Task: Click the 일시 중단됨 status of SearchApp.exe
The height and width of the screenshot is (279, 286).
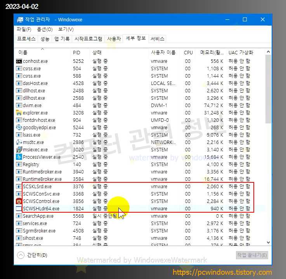Action: pyautogui.click(x=104, y=216)
